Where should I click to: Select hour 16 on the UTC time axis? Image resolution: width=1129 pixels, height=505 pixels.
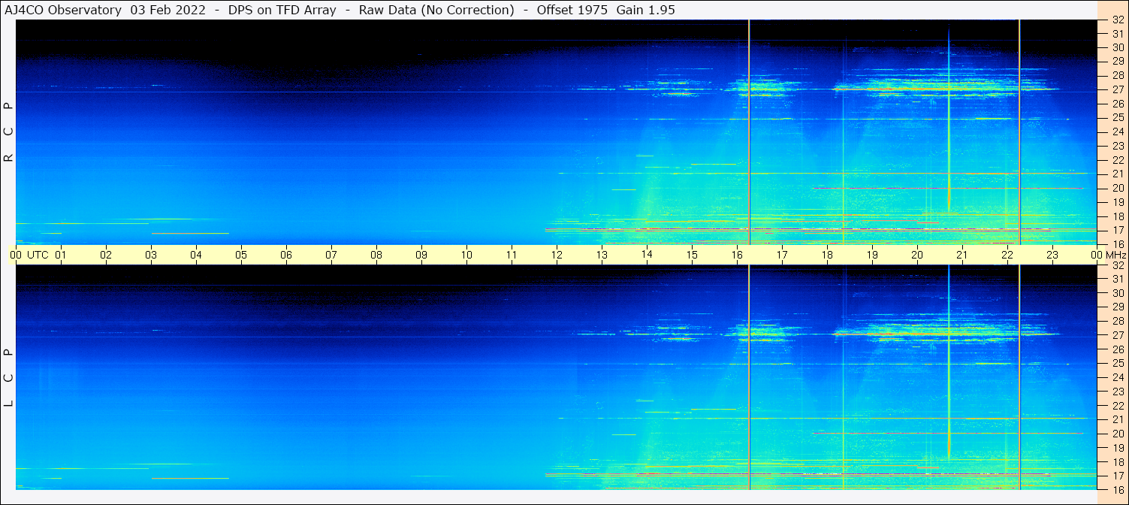(737, 255)
